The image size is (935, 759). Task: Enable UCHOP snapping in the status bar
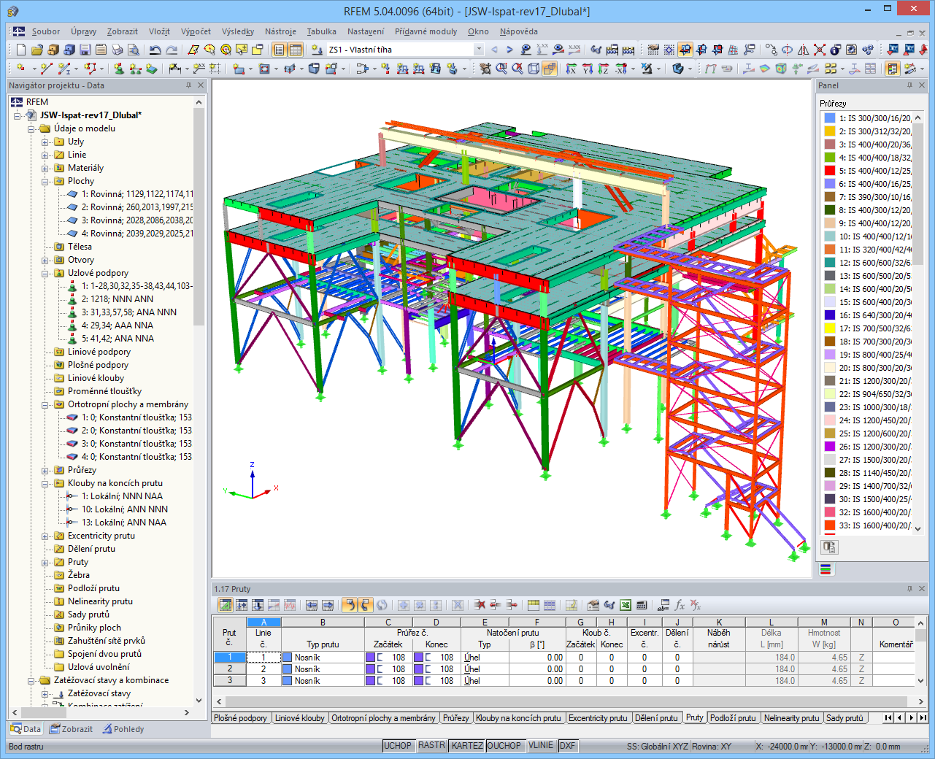click(x=399, y=746)
